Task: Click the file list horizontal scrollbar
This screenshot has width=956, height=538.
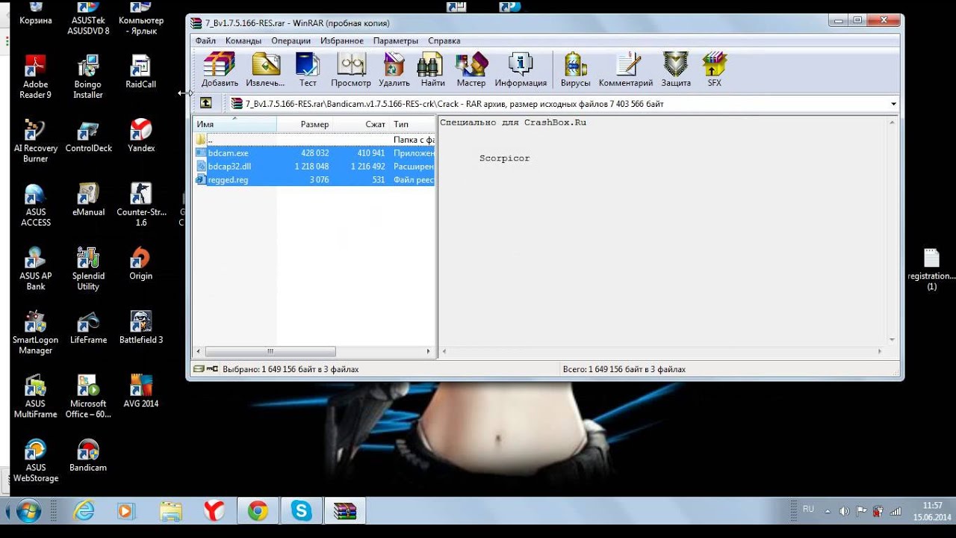Action: tap(270, 351)
